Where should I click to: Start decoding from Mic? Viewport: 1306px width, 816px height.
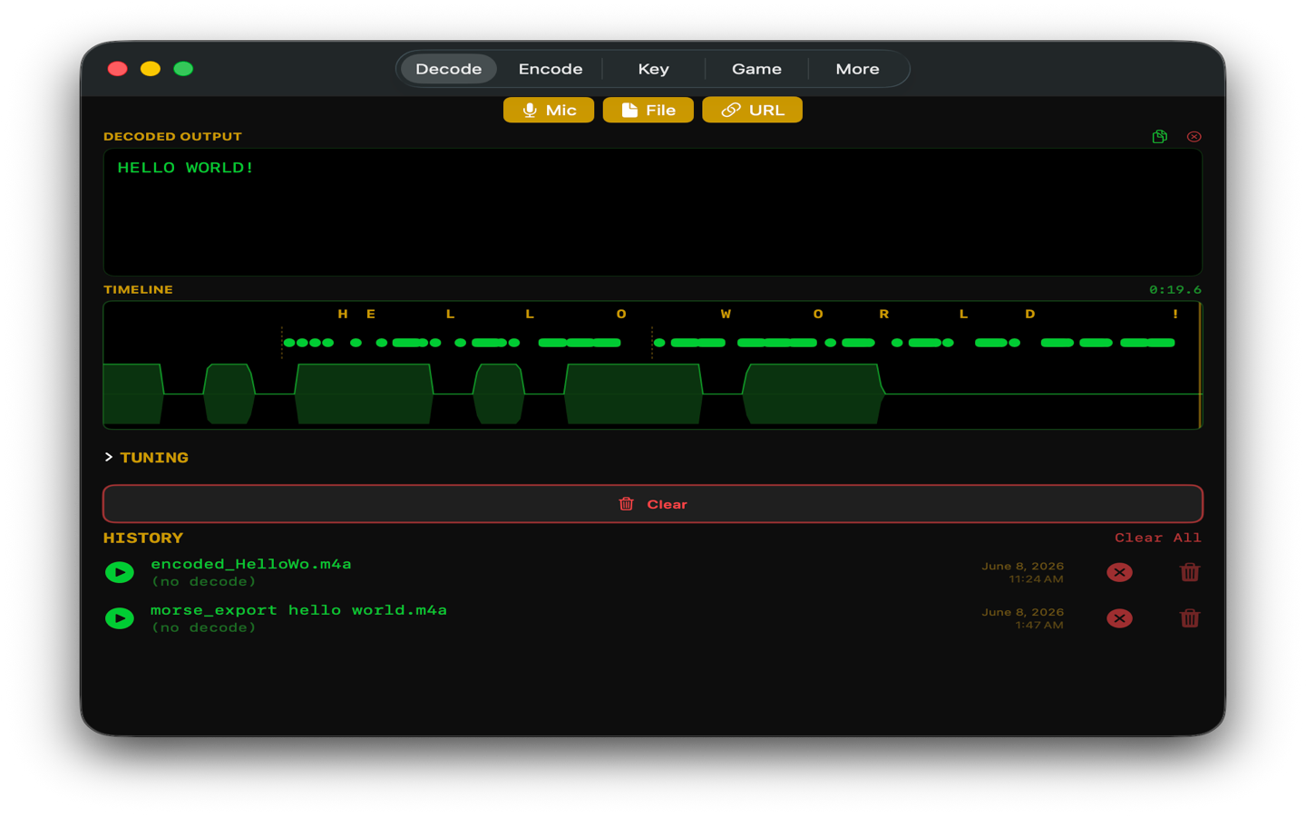pyautogui.click(x=549, y=110)
